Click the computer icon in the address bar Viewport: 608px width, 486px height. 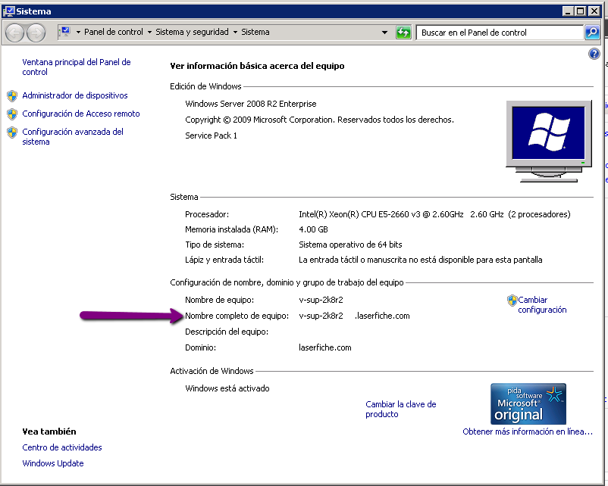[65, 32]
